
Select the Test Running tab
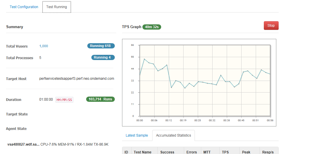click(57, 7)
